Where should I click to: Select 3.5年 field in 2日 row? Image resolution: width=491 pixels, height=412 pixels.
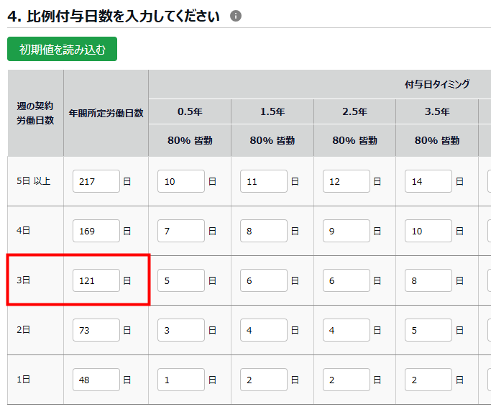pyautogui.click(x=428, y=330)
